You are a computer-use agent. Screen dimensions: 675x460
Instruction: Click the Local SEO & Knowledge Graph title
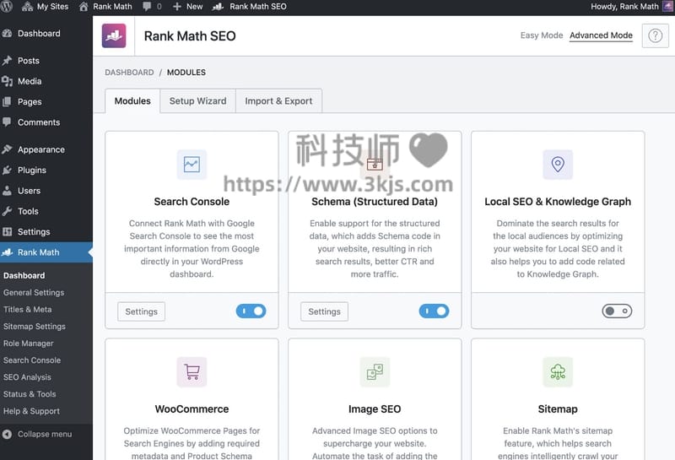(x=558, y=202)
